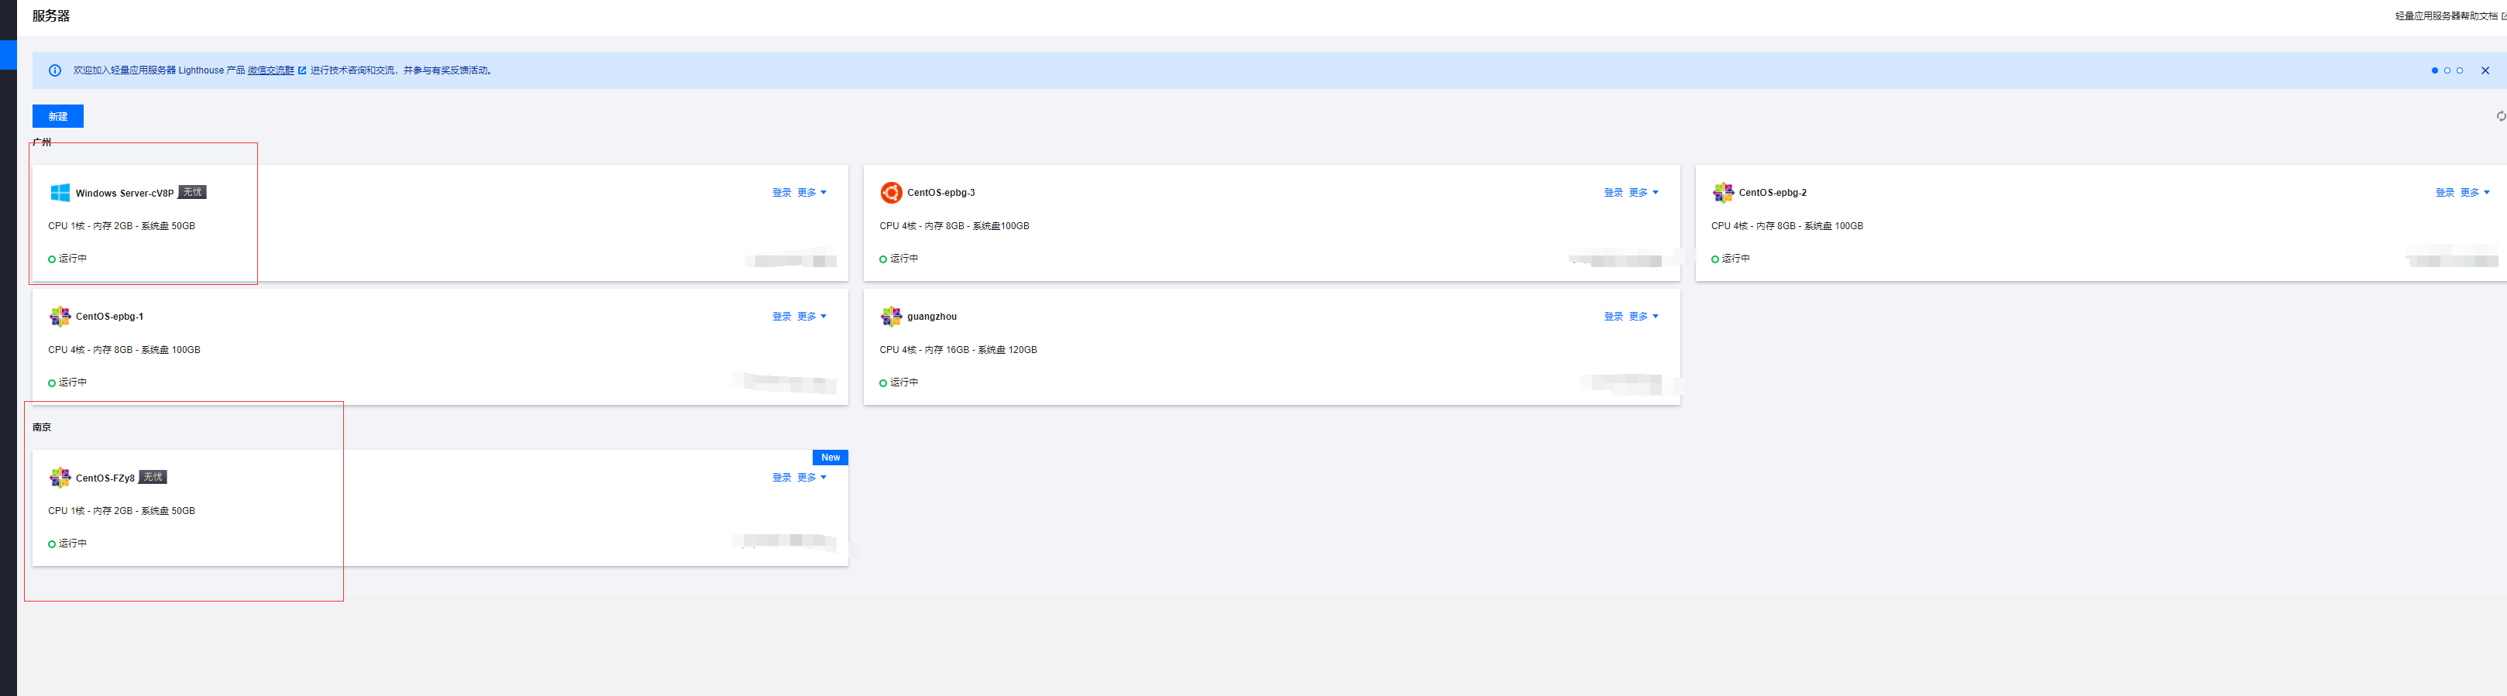Switch to the second banner carousel dot
The height and width of the screenshot is (696, 2507).
[2447, 70]
